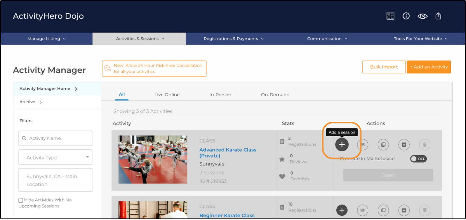Open the Activity Type dropdown filter

tap(56, 158)
